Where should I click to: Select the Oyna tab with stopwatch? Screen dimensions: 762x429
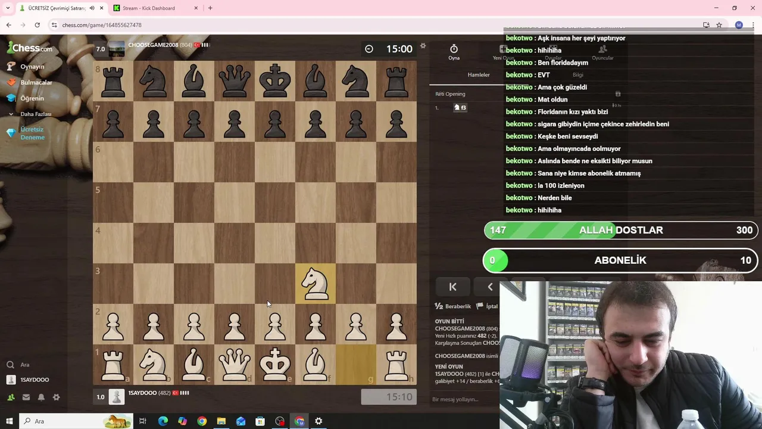pos(454,52)
